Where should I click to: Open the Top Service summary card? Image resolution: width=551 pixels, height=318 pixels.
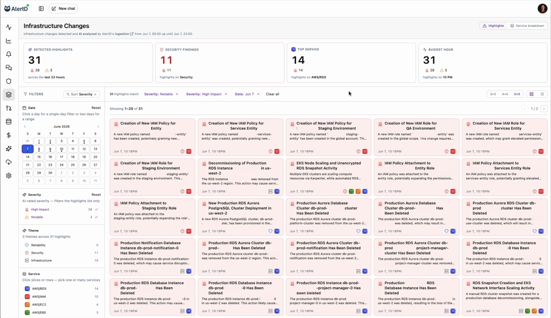click(351, 63)
